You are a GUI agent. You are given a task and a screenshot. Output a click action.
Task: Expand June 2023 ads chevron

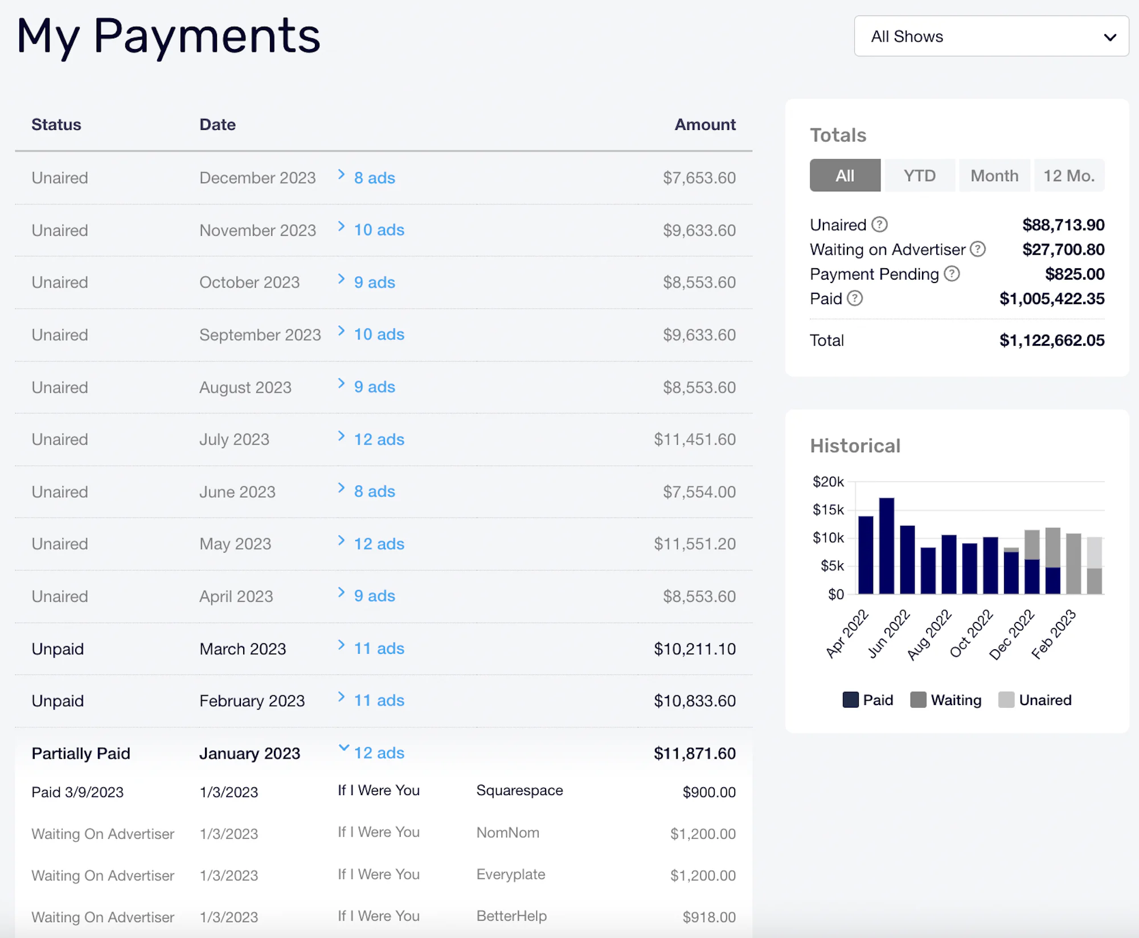coord(341,488)
